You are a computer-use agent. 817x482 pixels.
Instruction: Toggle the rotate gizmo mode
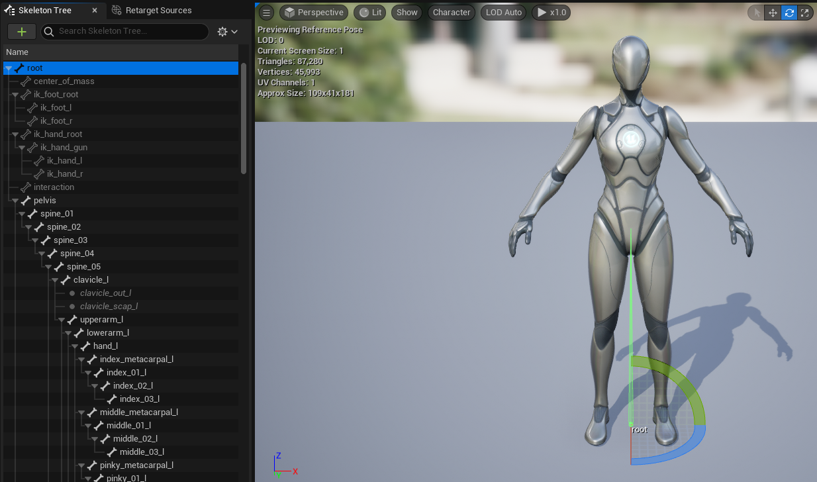[789, 13]
